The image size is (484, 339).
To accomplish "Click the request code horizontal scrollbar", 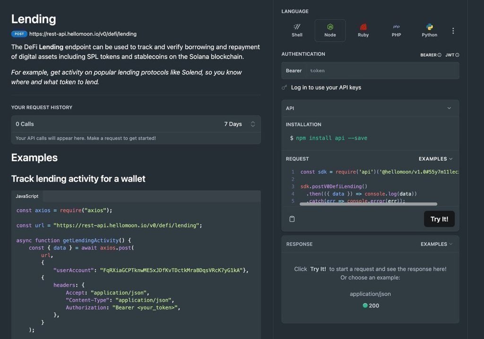I will [368, 204].
